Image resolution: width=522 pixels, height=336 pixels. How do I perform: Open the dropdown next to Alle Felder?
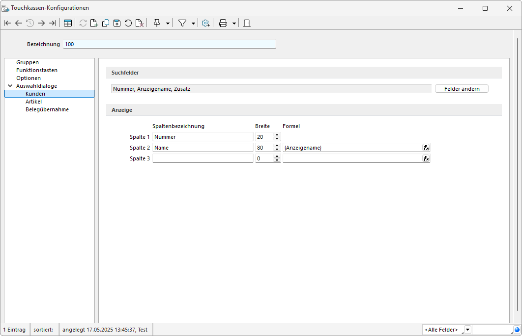pos(467,330)
